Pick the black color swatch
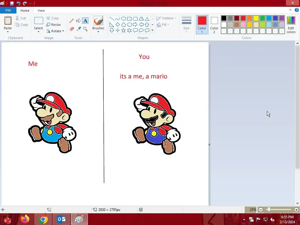Screen dimensions: 300x225 tap(224, 18)
